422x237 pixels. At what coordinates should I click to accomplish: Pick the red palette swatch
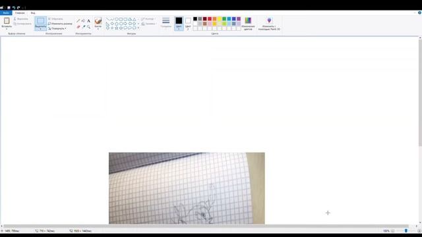[210, 19]
